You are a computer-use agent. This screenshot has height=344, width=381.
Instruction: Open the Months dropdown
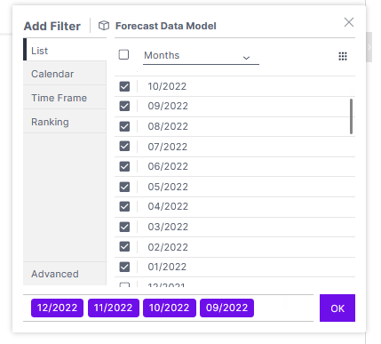(201, 56)
